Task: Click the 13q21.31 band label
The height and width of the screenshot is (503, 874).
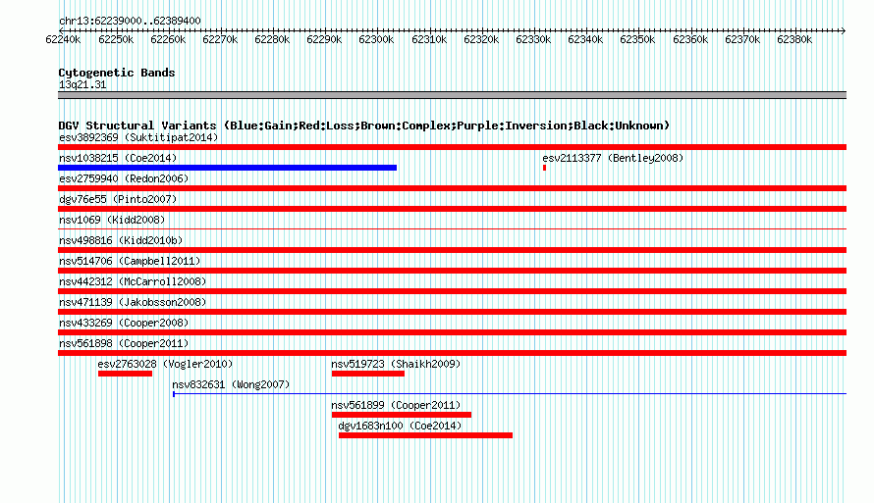Action: tap(82, 84)
